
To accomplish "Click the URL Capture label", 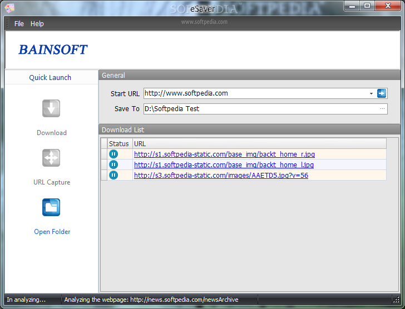I will pos(52,182).
